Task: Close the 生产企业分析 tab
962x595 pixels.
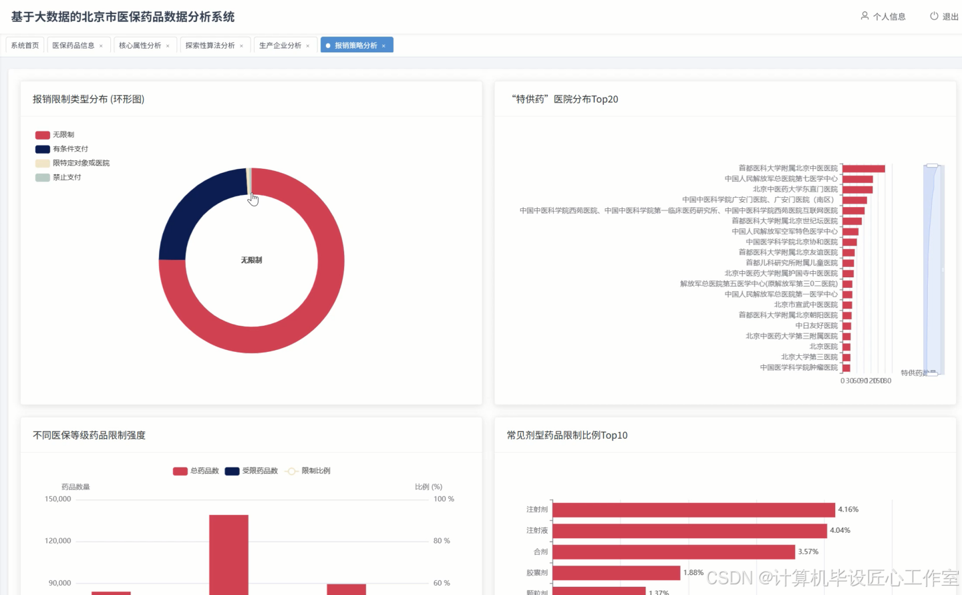Action: coord(307,45)
